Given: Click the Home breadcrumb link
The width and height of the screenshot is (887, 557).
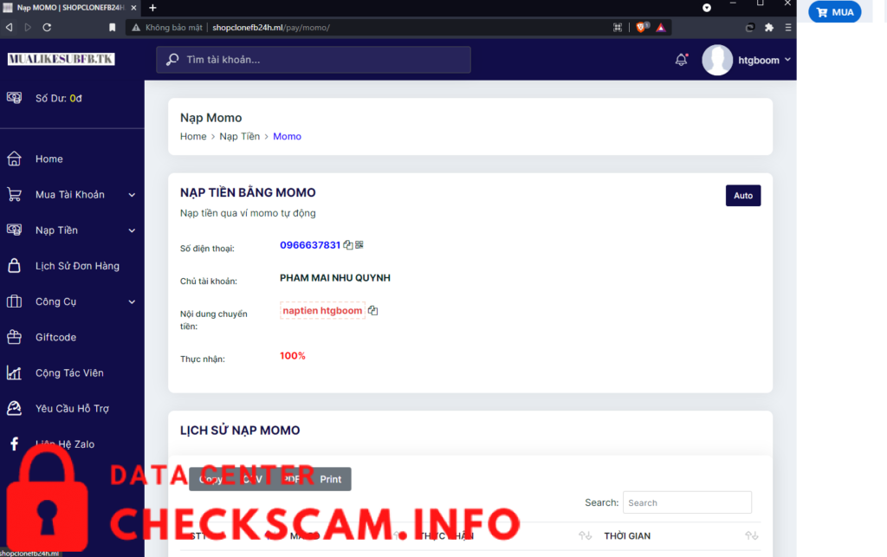Looking at the screenshot, I should click(x=193, y=136).
